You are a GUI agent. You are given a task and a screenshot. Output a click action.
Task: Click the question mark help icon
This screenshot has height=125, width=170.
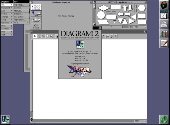115,36
